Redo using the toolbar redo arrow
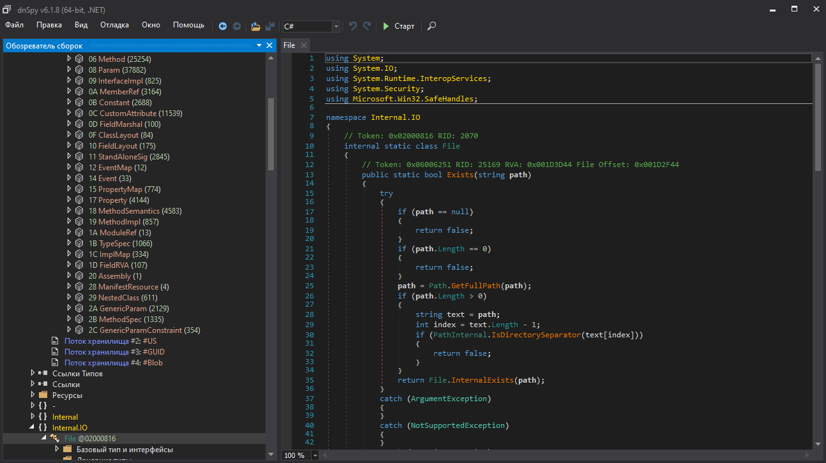 [x=367, y=26]
